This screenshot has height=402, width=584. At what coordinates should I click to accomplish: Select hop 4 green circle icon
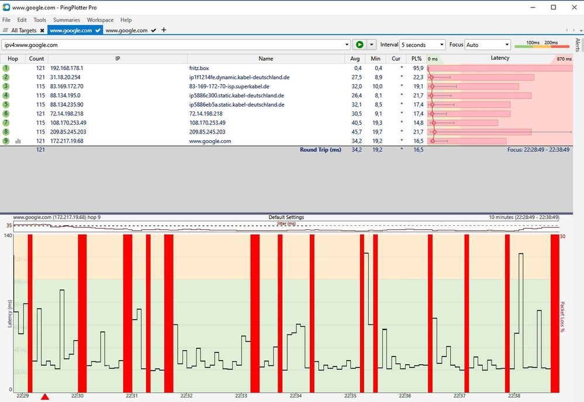point(6,95)
